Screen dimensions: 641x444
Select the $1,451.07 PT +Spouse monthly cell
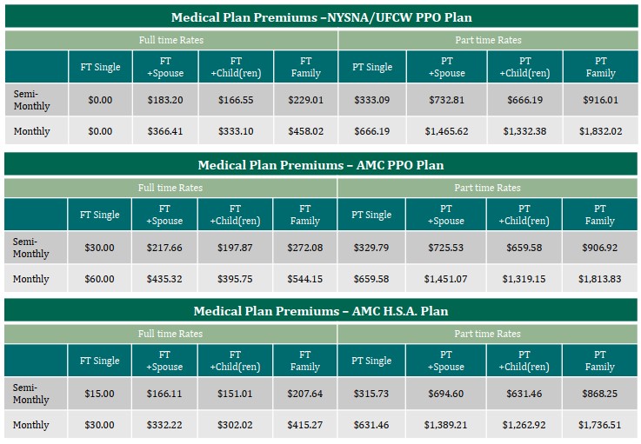[446, 279]
